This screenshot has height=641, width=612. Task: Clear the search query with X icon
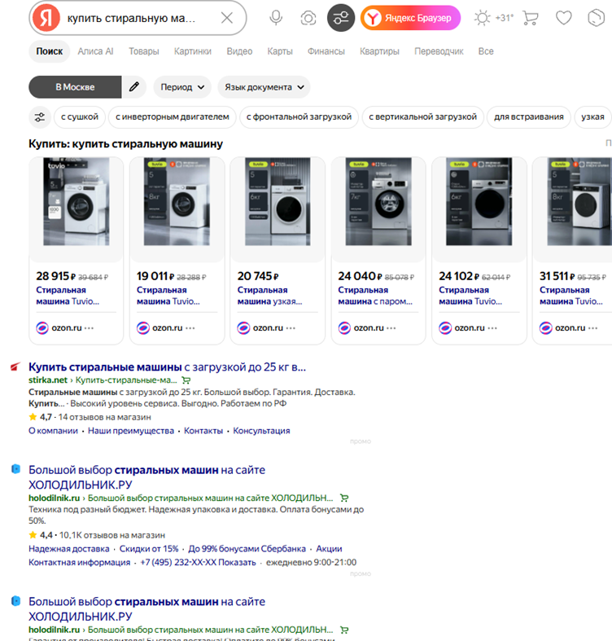[x=227, y=18]
